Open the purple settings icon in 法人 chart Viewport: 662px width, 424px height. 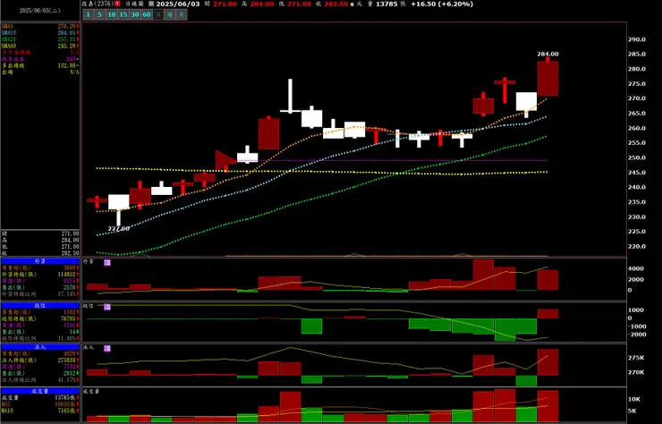pyautogui.click(x=107, y=348)
